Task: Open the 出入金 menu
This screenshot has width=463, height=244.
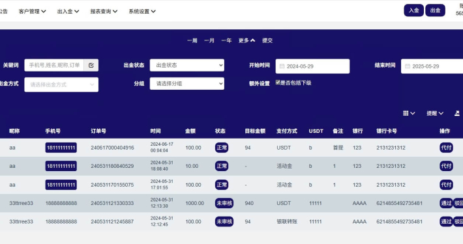Action: (x=68, y=11)
